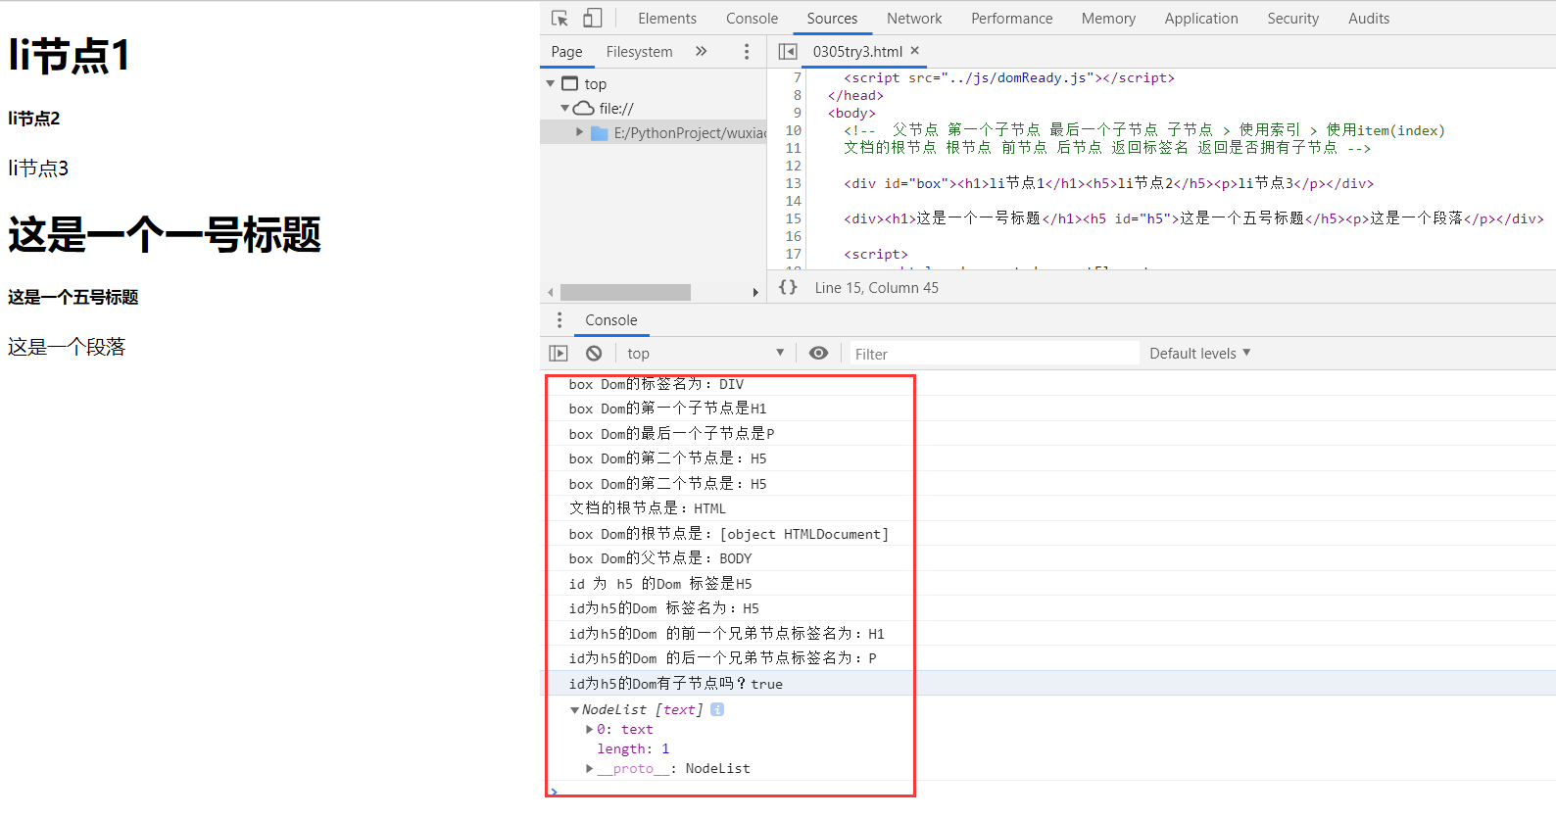Show more navigator tabs chevron
1556x819 pixels.
(x=701, y=52)
